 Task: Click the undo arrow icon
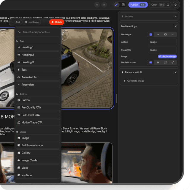coord(97,5)
